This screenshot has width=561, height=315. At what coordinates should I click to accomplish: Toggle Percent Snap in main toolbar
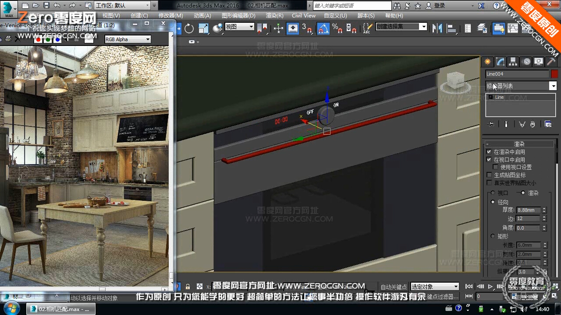coord(337,29)
